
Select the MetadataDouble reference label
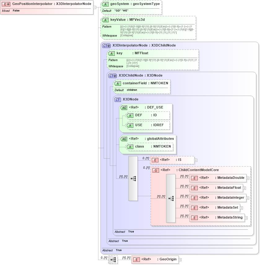tap(231, 178)
